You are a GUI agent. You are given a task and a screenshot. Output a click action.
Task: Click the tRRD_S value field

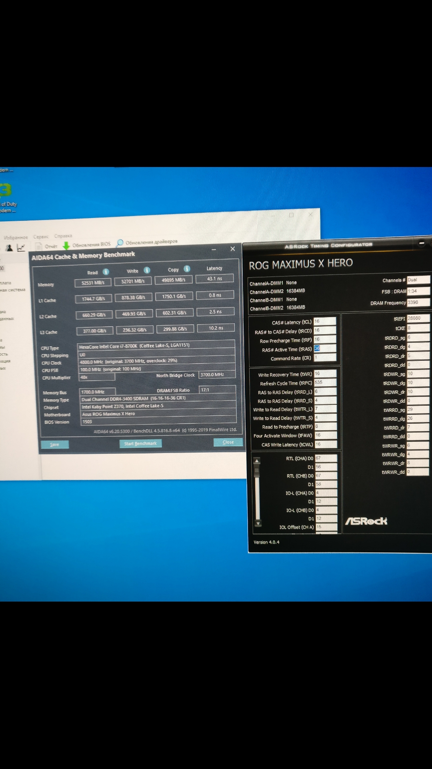(x=326, y=400)
